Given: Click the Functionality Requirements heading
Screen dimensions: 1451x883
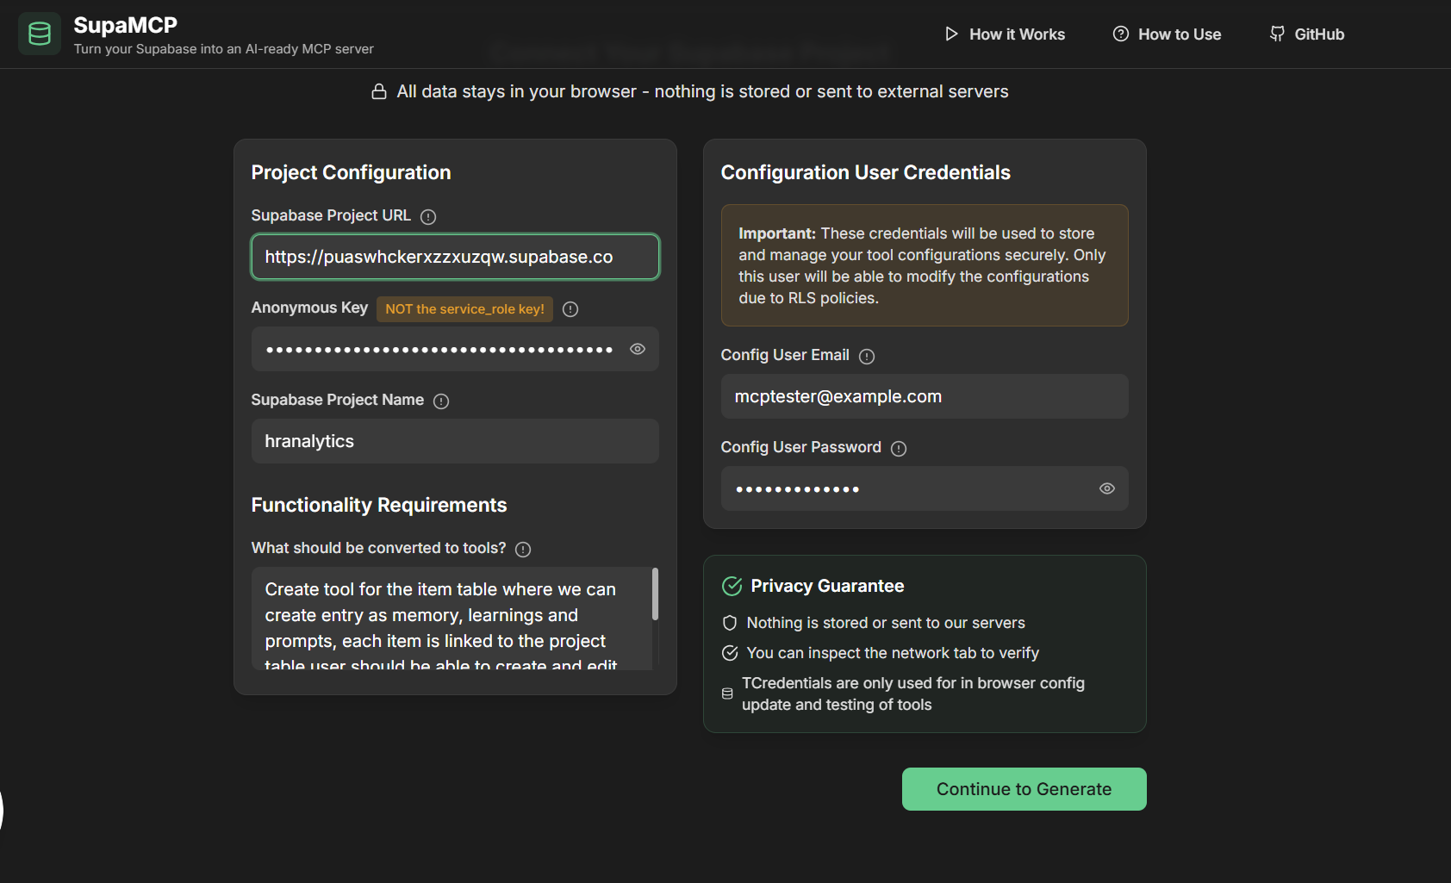Looking at the screenshot, I should tap(379, 505).
